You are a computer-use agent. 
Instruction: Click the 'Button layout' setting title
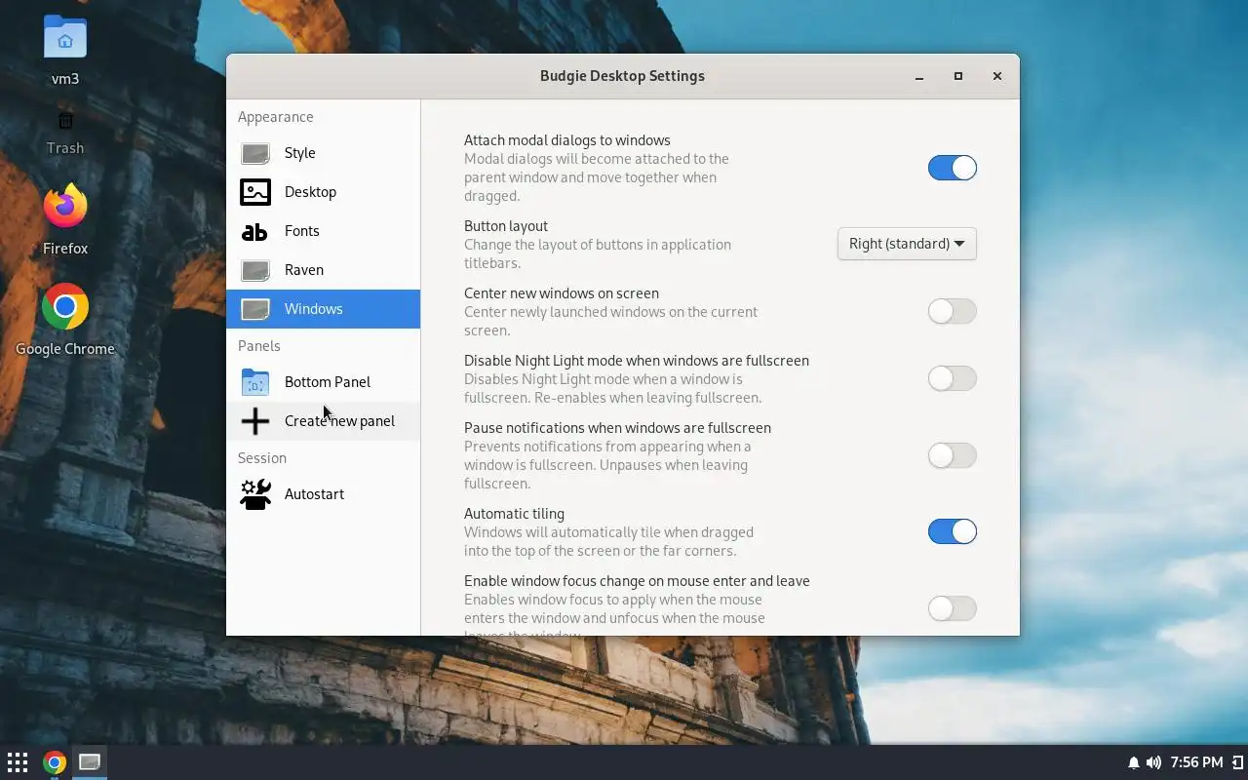coord(506,226)
